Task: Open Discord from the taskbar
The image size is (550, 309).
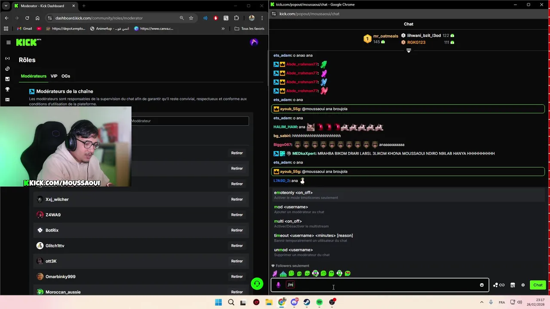Action: (294, 302)
